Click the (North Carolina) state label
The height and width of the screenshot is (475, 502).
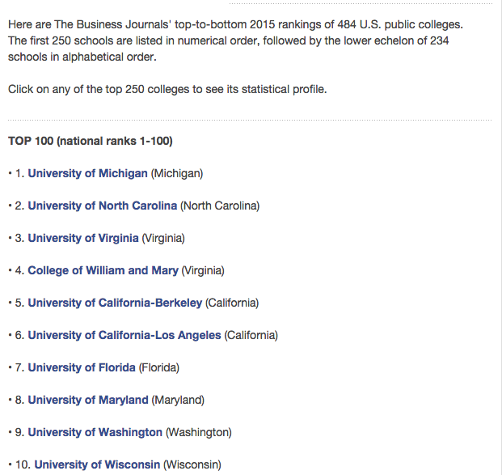click(x=220, y=206)
